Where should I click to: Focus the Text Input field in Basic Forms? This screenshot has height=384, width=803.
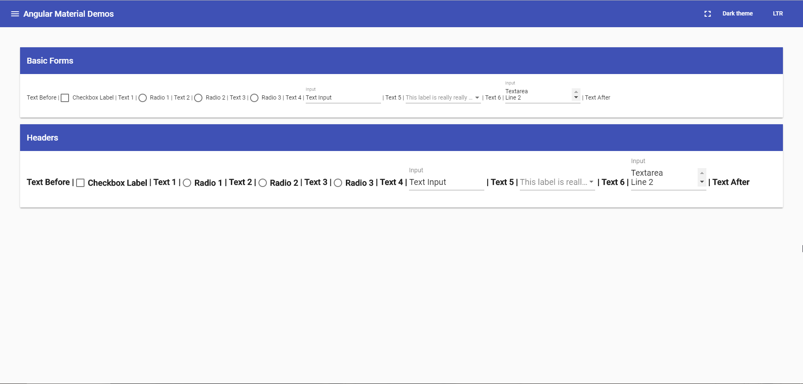click(343, 98)
